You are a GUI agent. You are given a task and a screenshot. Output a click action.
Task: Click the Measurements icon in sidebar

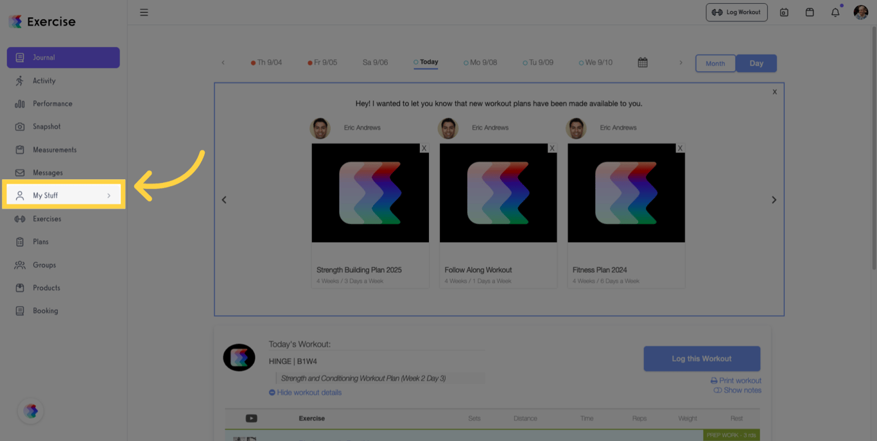20,150
